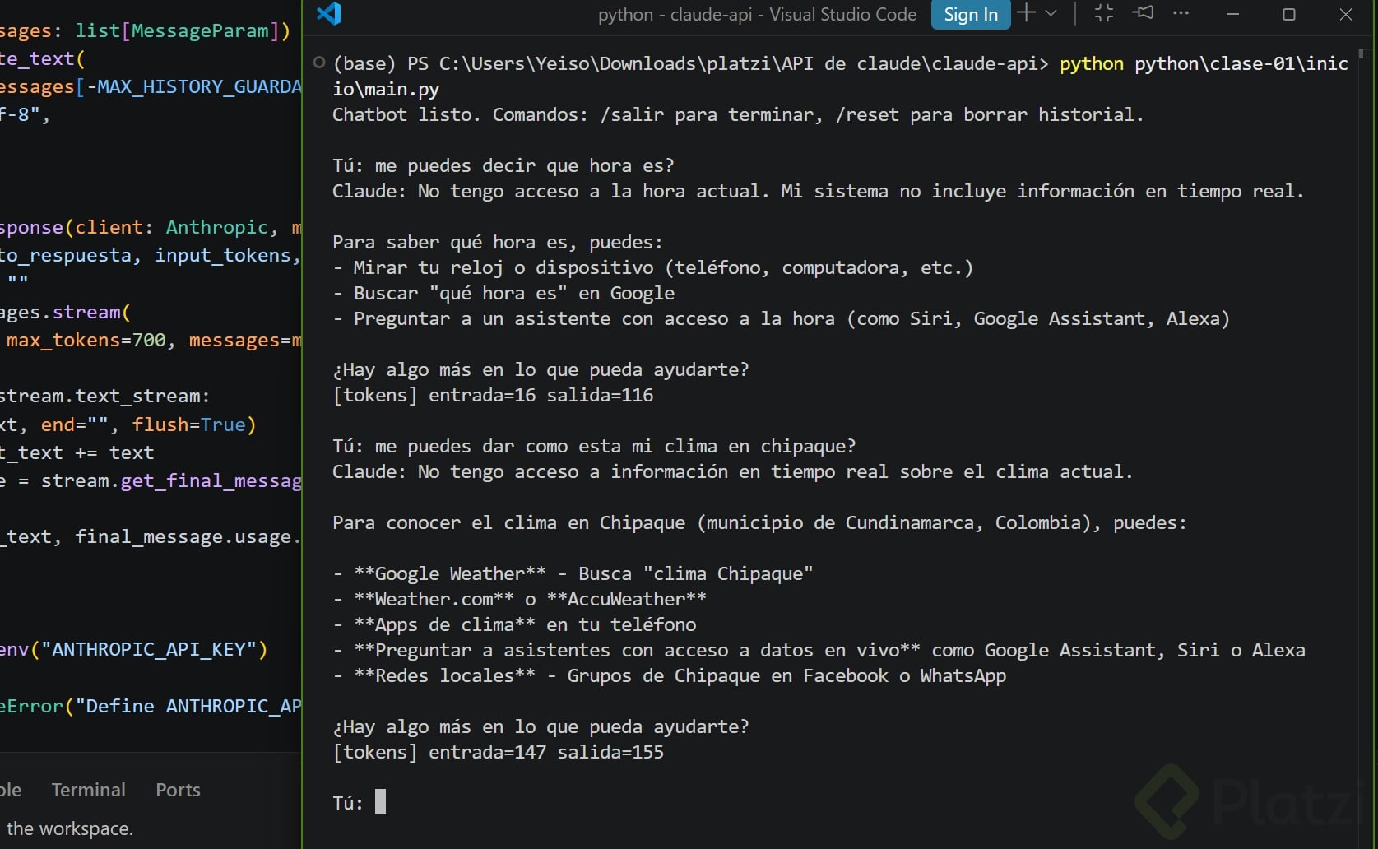Click the Sign In button

pyautogui.click(x=971, y=15)
